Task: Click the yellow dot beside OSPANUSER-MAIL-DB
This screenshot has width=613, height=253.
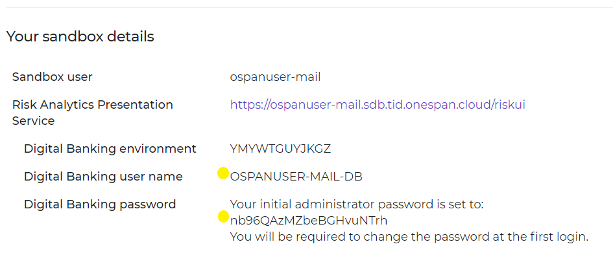Action: pyautogui.click(x=223, y=173)
